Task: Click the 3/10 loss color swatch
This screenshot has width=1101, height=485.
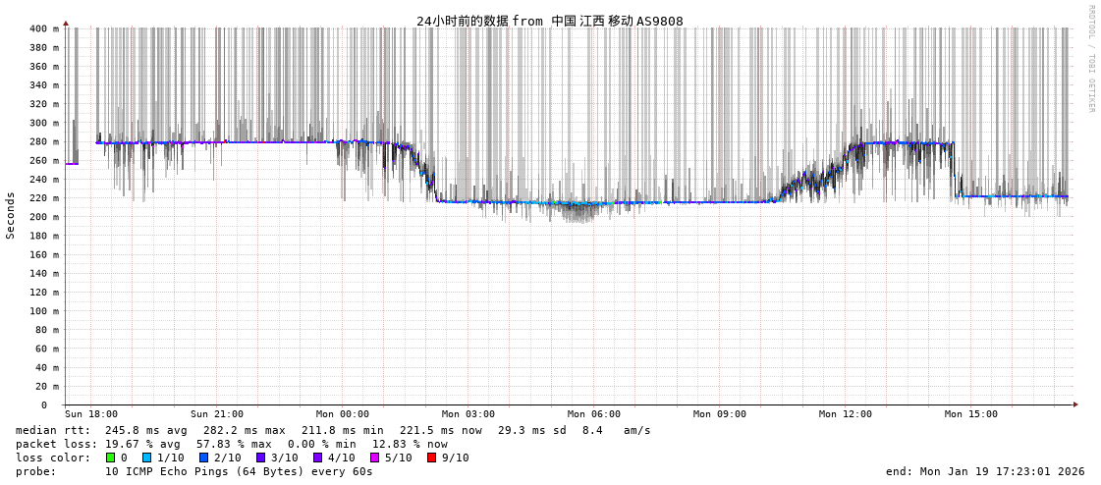Action: point(260,458)
